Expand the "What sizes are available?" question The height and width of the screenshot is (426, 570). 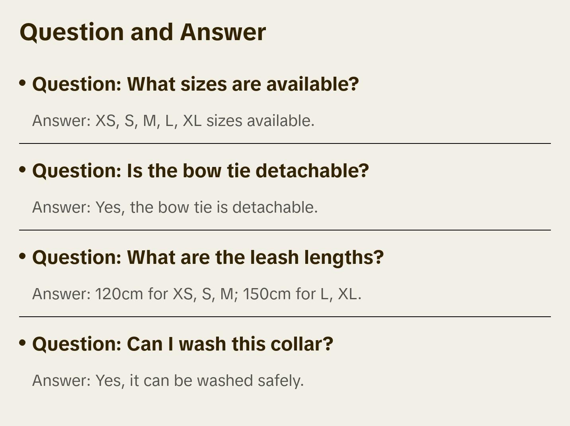tap(195, 84)
